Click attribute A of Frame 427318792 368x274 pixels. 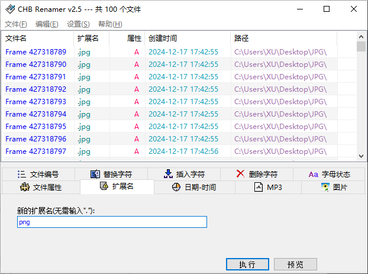click(x=137, y=89)
